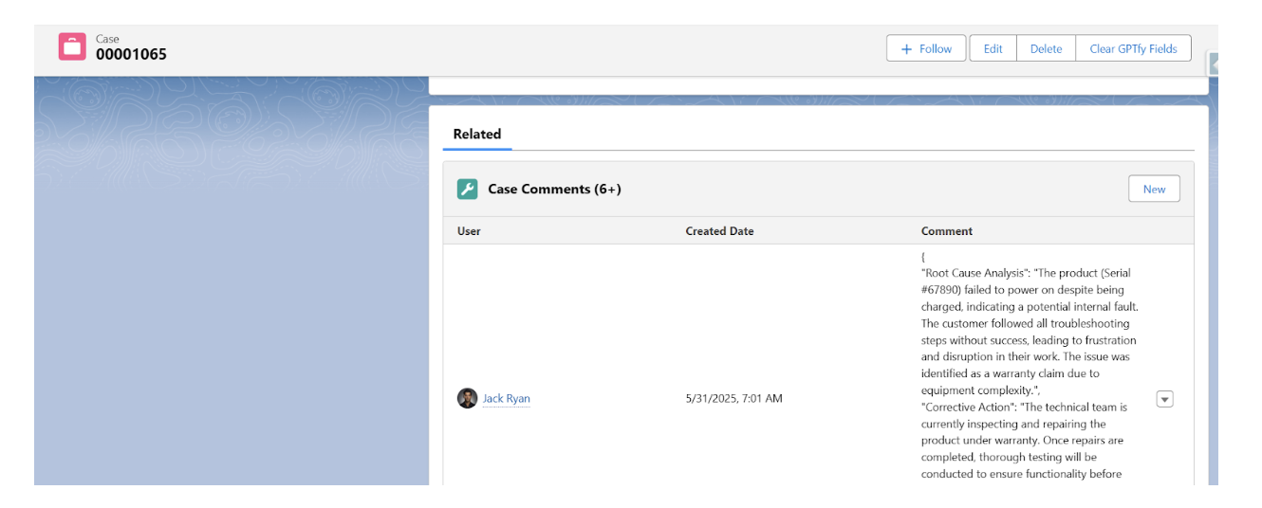The width and height of the screenshot is (1262, 508).
Task: Click Jack Ryan's profile avatar
Action: point(467,398)
